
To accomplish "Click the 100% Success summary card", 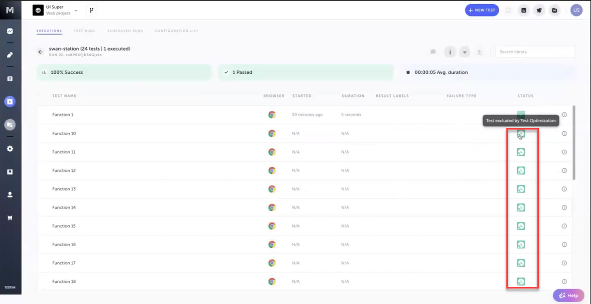I will (x=124, y=72).
